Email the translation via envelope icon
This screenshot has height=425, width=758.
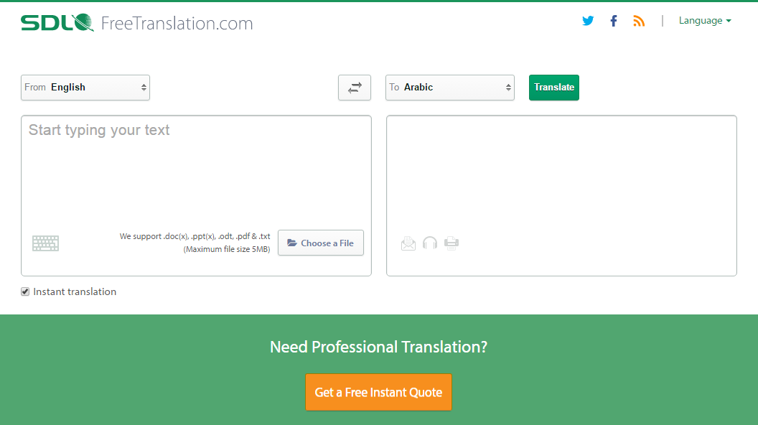pos(408,243)
